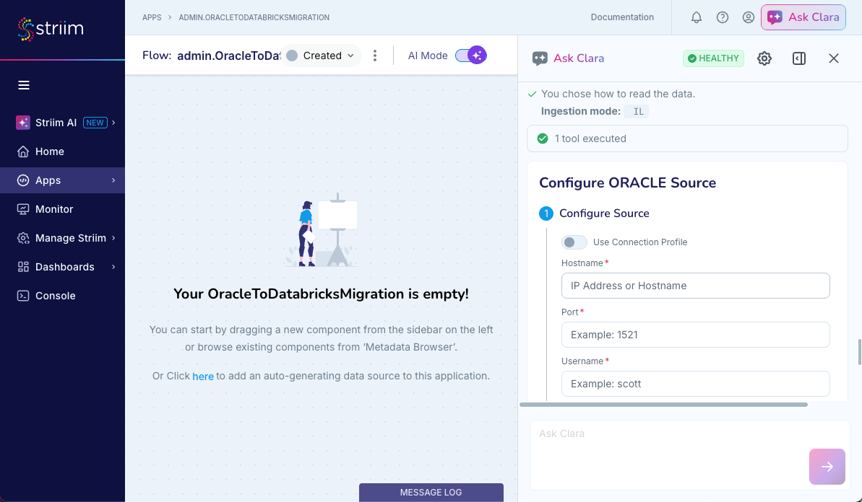Click HEALTHY status badge
862x502 pixels.
(713, 58)
